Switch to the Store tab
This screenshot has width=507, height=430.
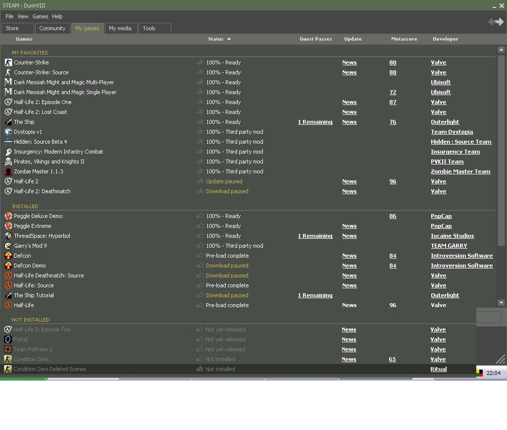pos(18,28)
